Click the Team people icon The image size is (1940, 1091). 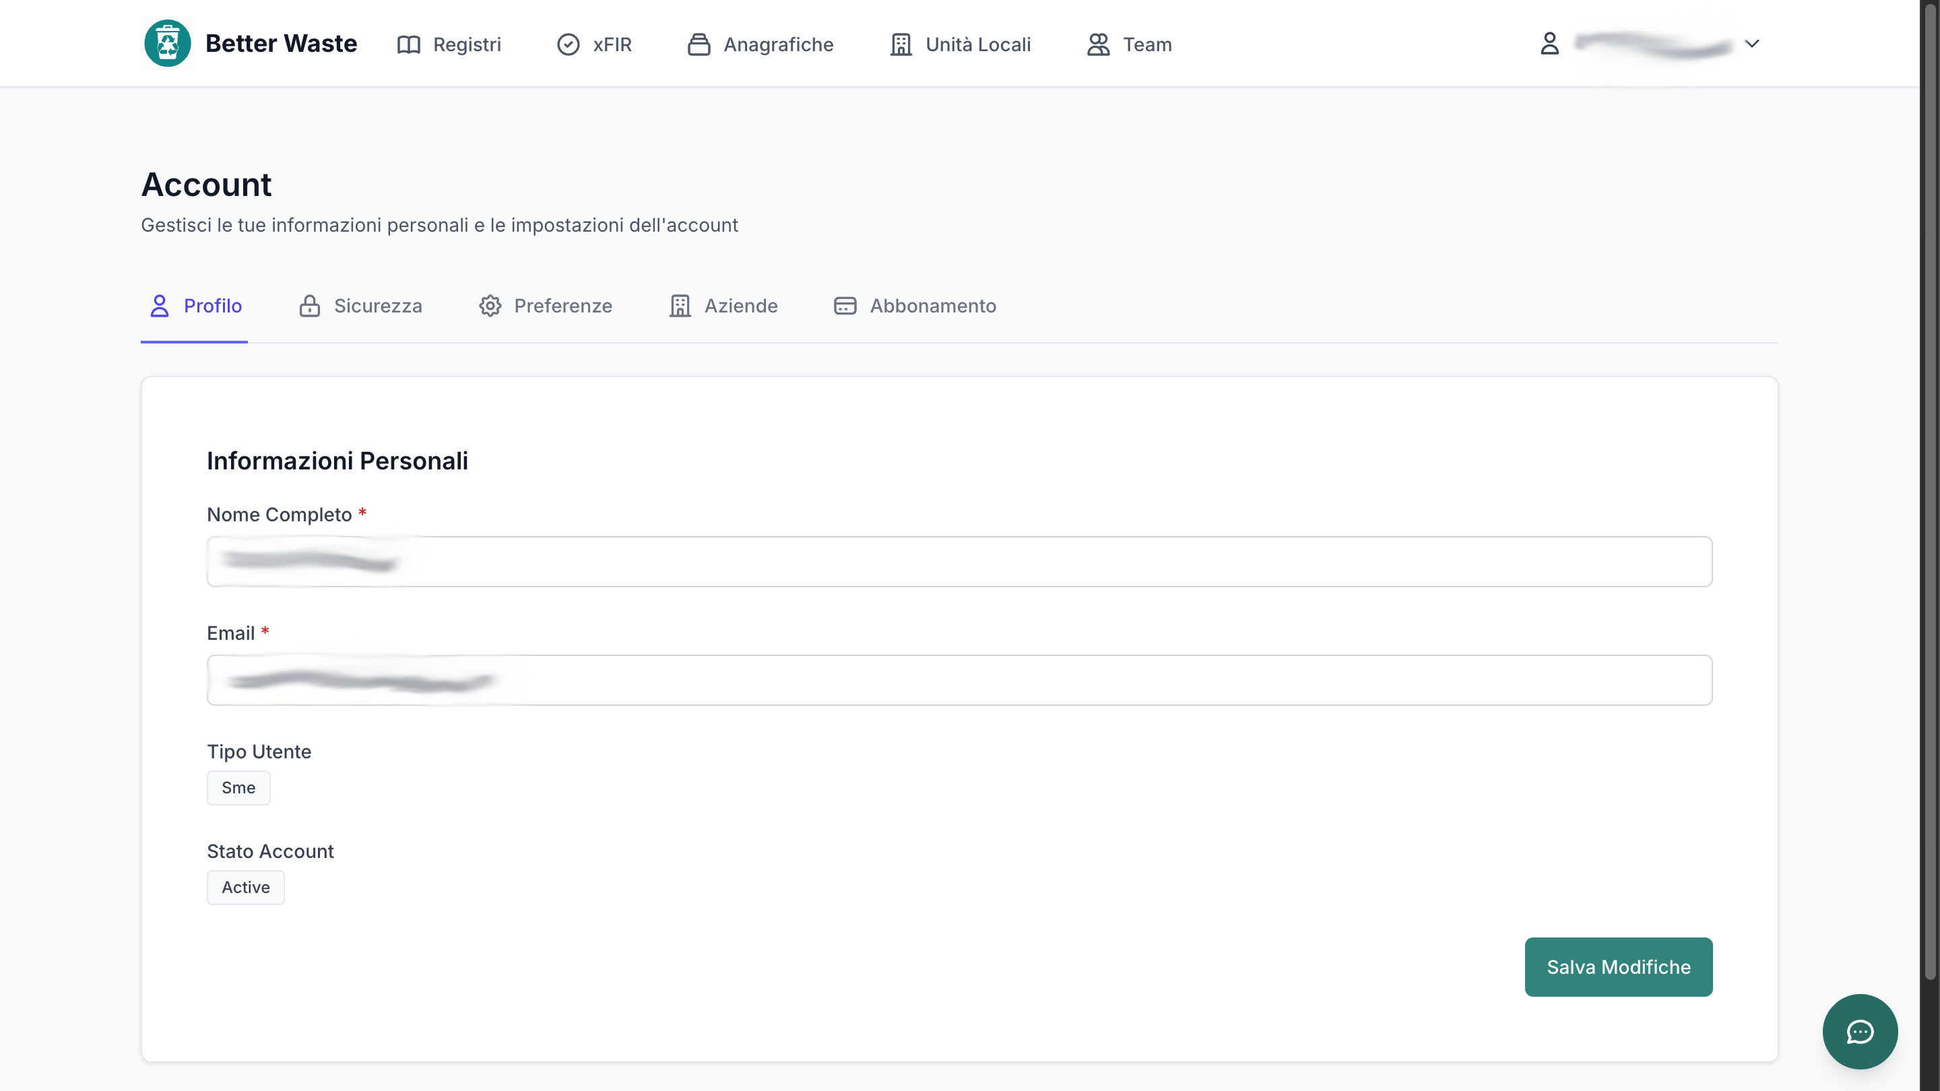(1098, 44)
